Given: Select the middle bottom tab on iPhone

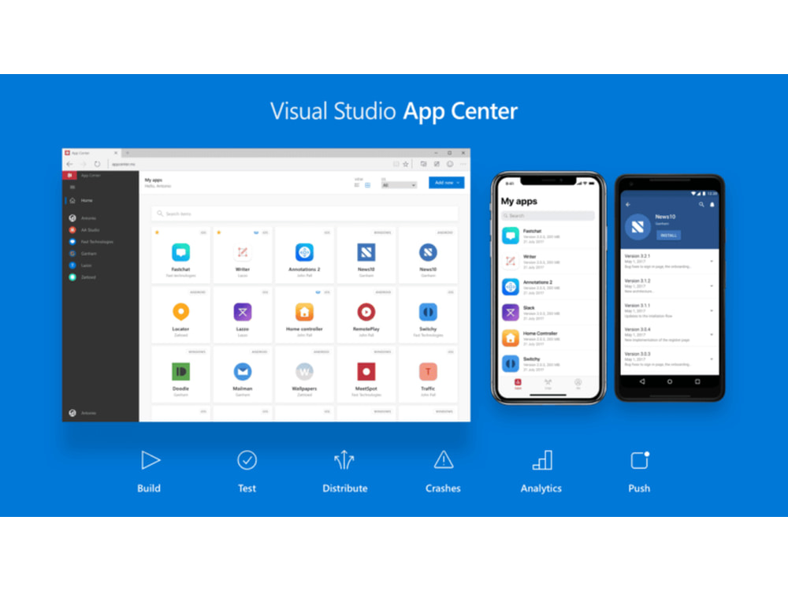Looking at the screenshot, I should 548,384.
